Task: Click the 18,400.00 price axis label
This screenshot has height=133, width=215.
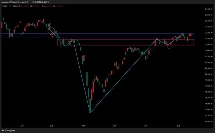Action: 209,98
